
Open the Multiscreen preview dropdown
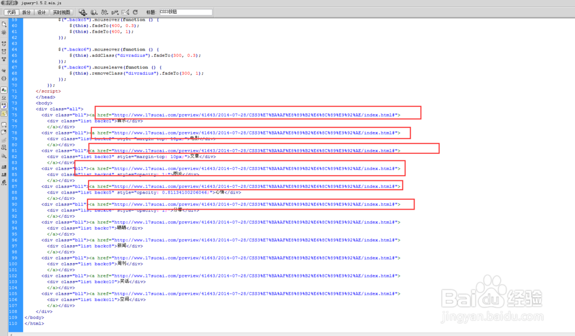pos(82,12)
